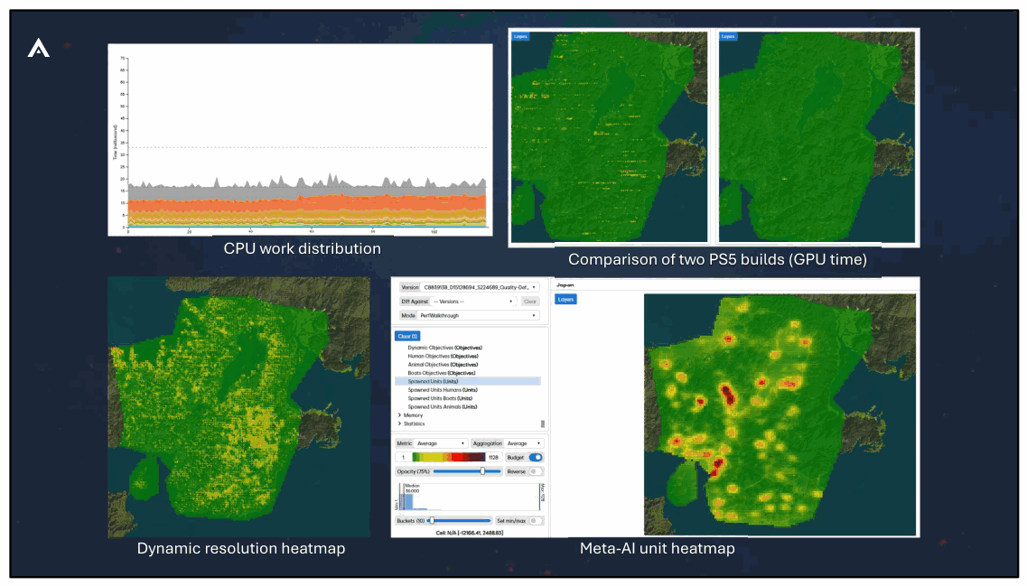Screen dimensions: 1027x586
Task: Select Dynamic Objectives in the layer list
Action: (x=444, y=348)
